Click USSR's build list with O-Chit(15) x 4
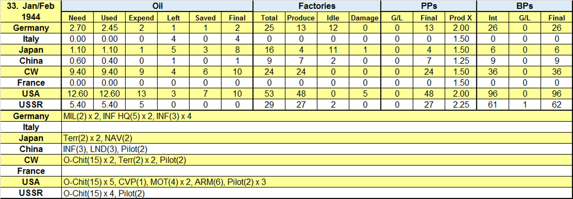 click(x=104, y=193)
